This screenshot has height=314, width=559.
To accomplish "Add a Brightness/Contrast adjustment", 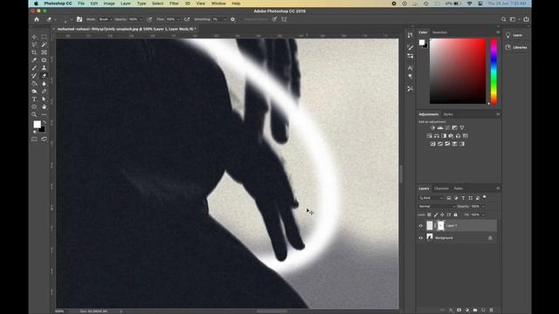I will 433,128.
